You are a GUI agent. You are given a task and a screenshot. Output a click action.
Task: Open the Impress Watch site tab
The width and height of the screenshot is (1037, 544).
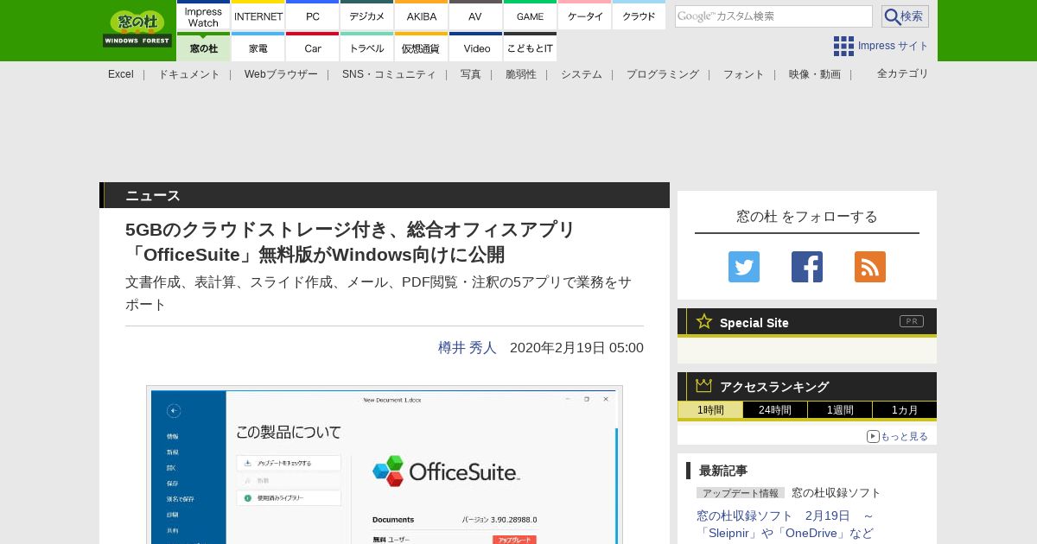(x=204, y=16)
